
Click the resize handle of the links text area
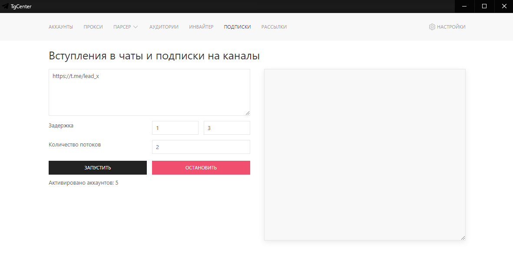(248, 113)
